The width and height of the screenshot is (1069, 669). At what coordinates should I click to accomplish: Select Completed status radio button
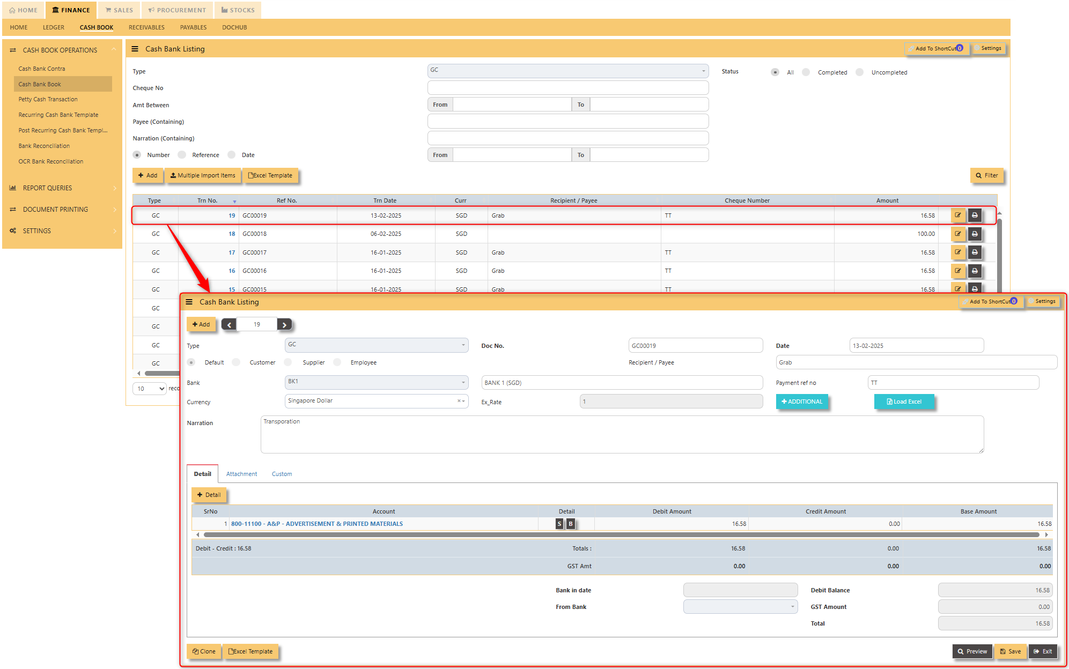pyautogui.click(x=806, y=72)
